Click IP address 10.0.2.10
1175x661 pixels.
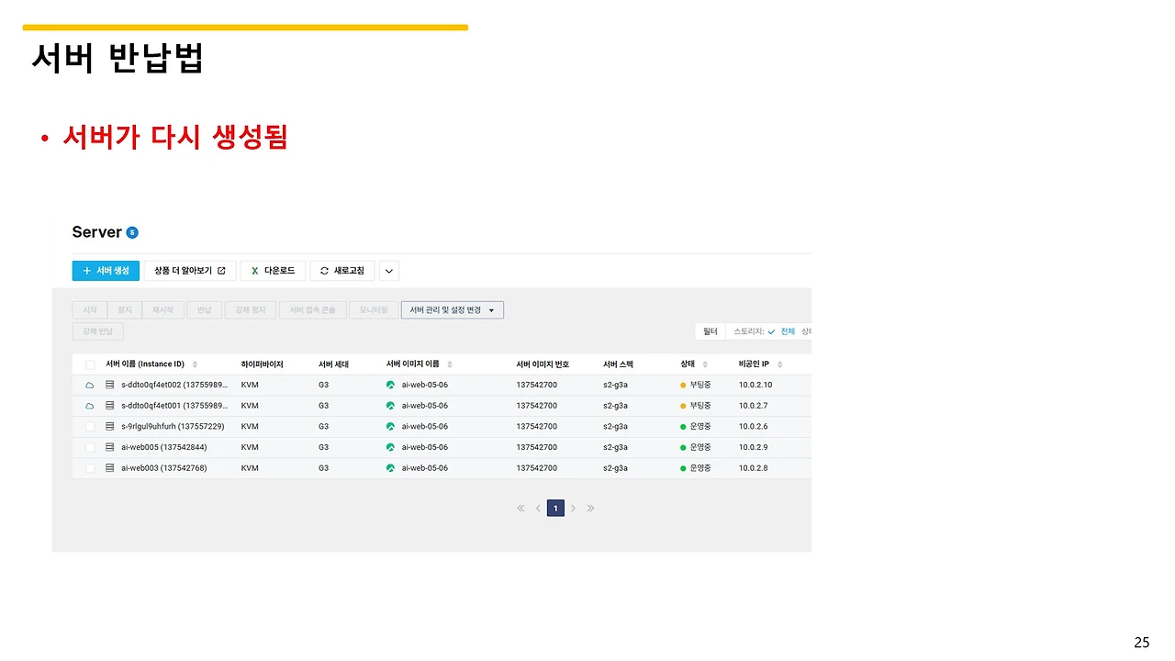pos(755,385)
